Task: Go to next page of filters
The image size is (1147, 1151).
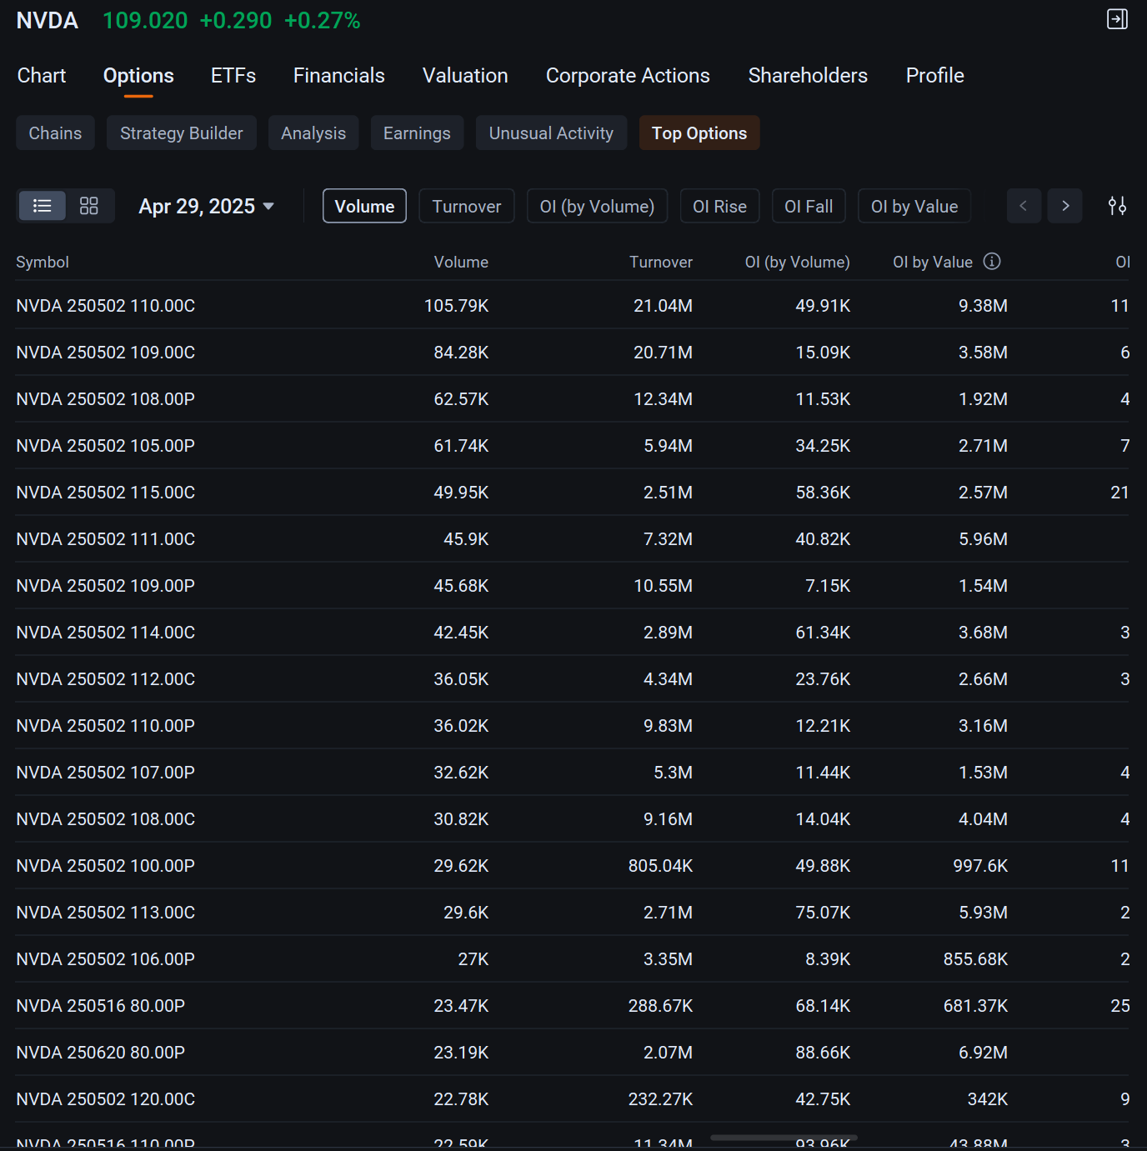Action: point(1065,206)
